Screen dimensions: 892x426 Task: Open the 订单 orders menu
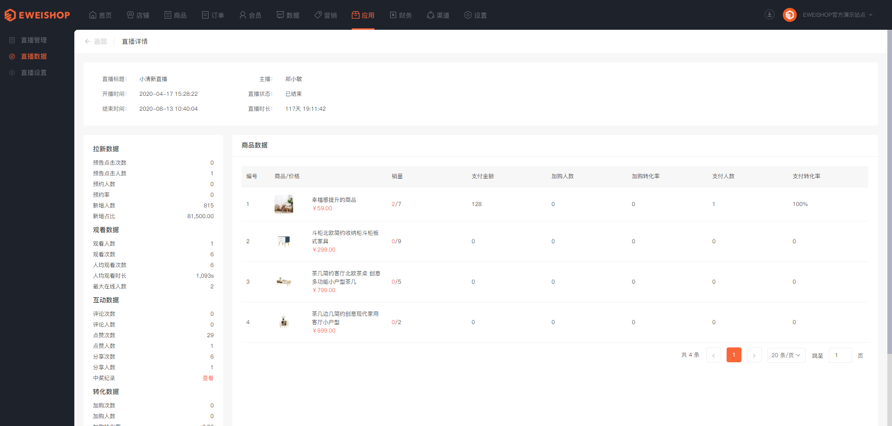[213, 15]
